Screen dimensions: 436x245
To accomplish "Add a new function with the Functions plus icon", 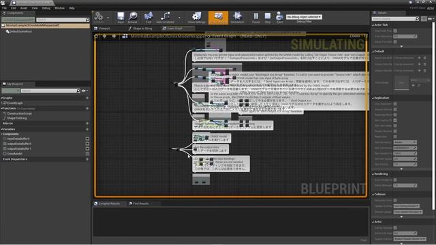I will pos(87,109).
